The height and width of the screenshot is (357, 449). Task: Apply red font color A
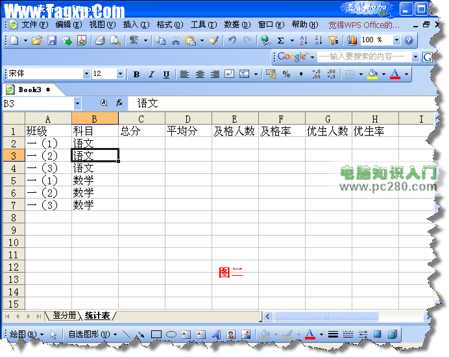coord(395,75)
